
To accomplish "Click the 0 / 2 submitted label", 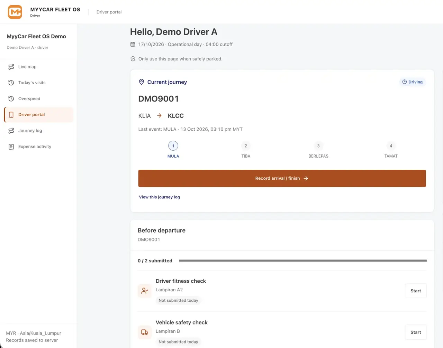I will coord(155,261).
